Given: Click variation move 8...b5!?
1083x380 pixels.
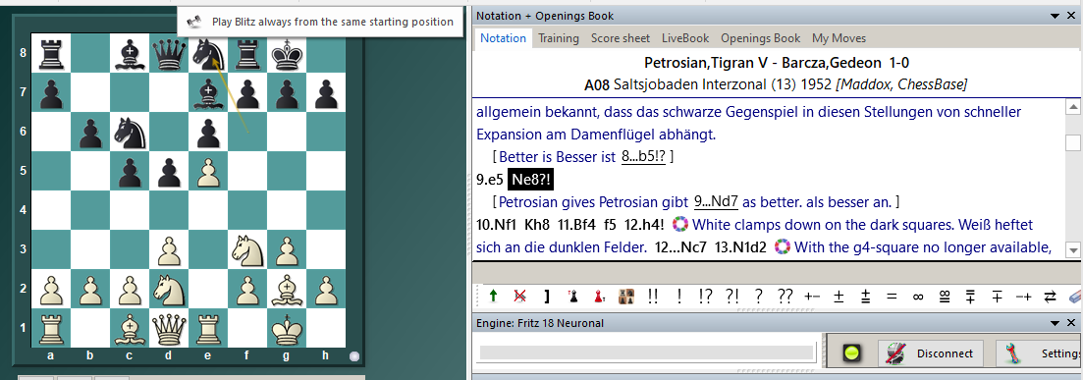Looking at the screenshot, I should [644, 157].
